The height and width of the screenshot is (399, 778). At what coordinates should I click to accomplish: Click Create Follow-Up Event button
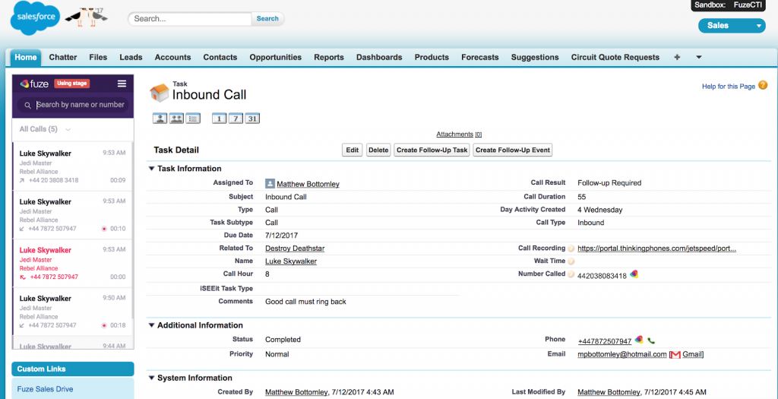pyautogui.click(x=513, y=150)
